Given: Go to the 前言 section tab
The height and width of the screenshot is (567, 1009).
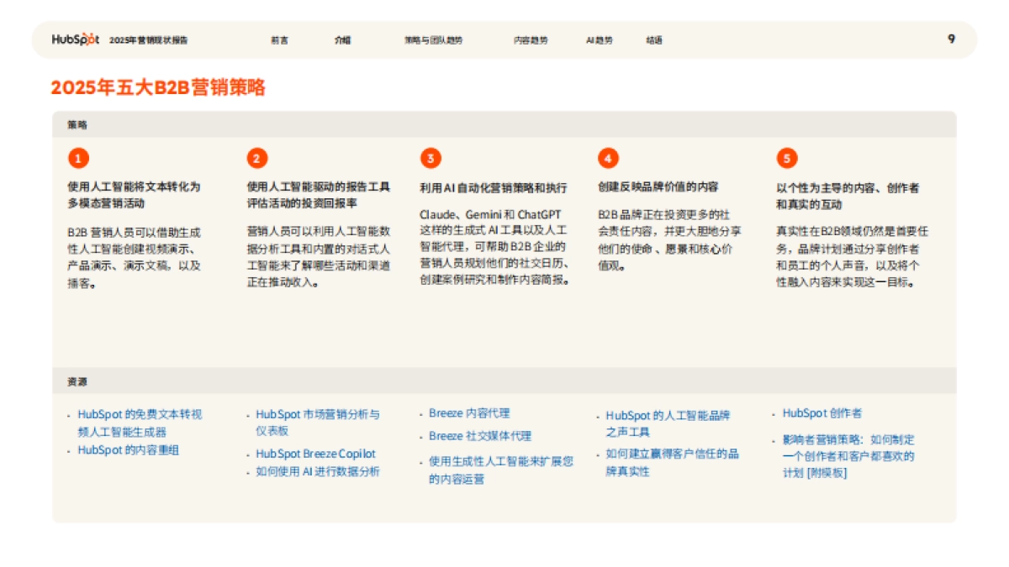Looking at the screenshot, I should [279, 40].
